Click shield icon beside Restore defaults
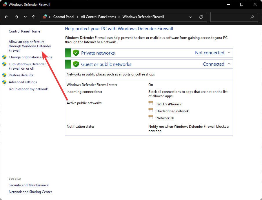Viewport: 262px width, 200px height. [4, 75]
